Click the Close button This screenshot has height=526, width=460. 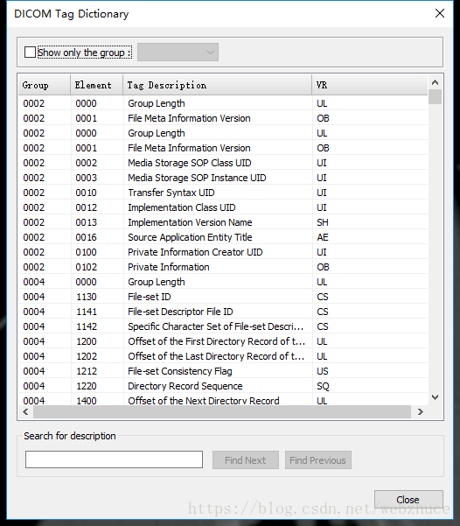[x=408, y=500]
